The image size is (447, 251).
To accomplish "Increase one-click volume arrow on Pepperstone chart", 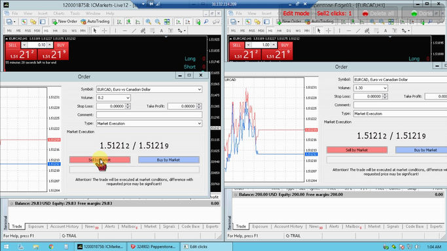I will (274, 45).
